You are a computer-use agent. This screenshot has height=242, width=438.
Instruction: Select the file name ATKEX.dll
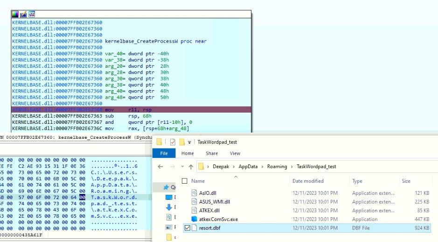pos(209,210)
